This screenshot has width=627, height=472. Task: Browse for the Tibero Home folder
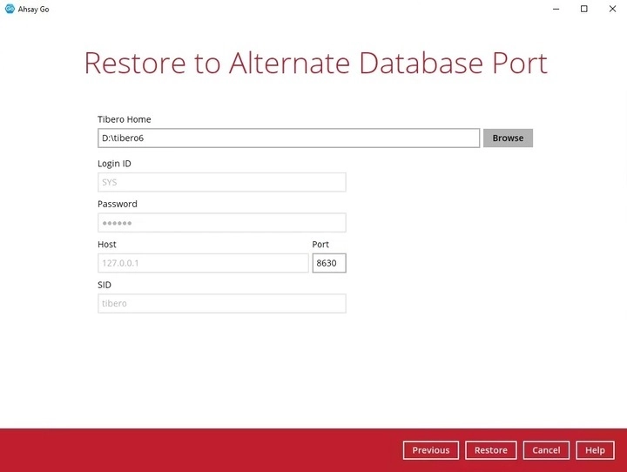point(508,138)
